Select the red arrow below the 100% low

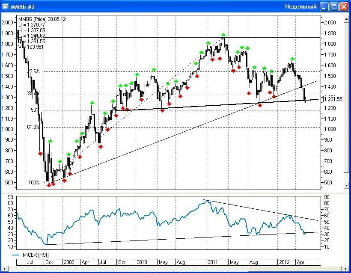(x=49, y=185)
